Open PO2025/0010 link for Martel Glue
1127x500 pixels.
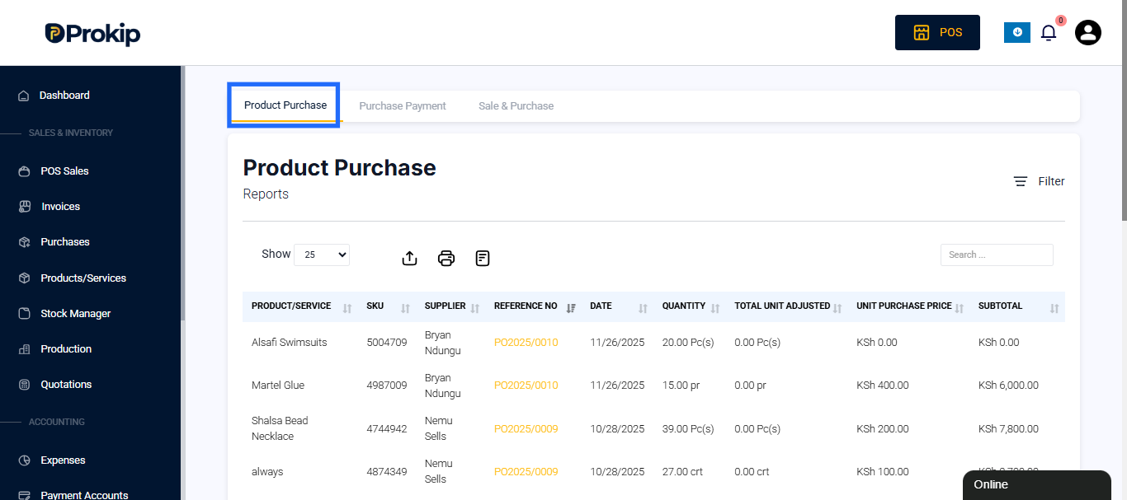(x=526, y=386)
